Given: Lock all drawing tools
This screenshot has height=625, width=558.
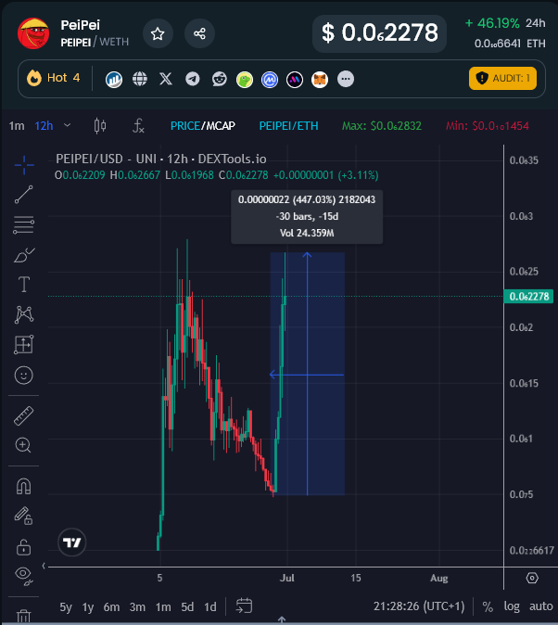Looking at the screenshot, I should click(x=23, y=547).
